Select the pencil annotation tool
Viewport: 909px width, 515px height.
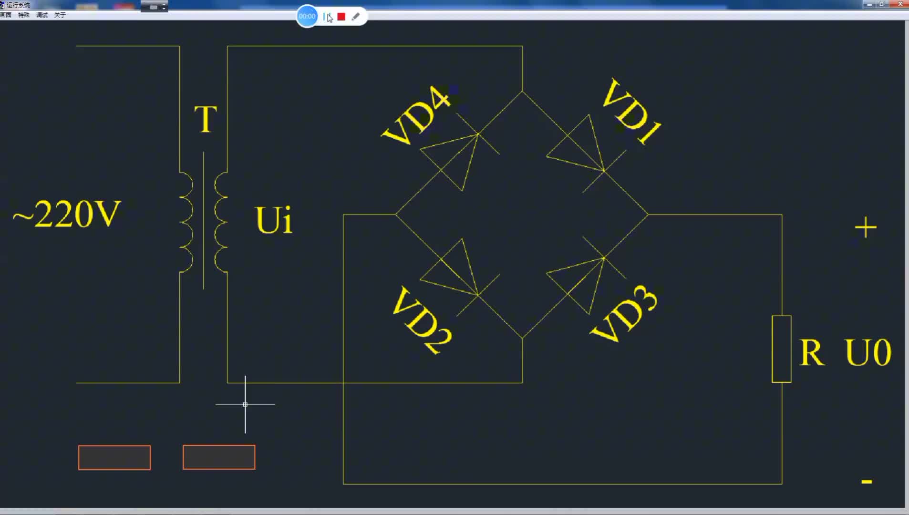356,17
